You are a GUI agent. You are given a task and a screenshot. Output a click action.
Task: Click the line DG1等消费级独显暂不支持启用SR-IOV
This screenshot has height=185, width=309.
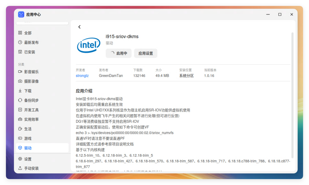point(107,122)
